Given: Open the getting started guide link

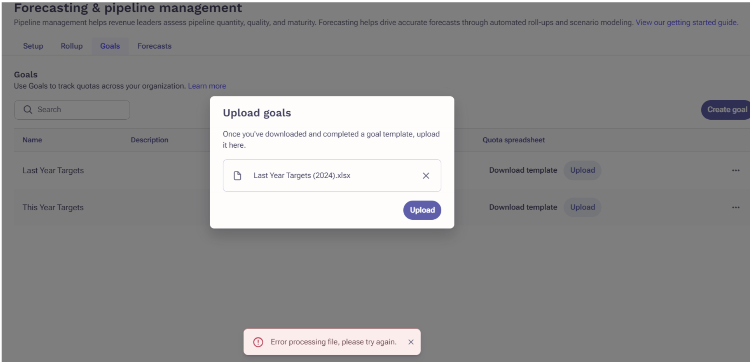Looking at the screenshot, I should tap(687, 22).
